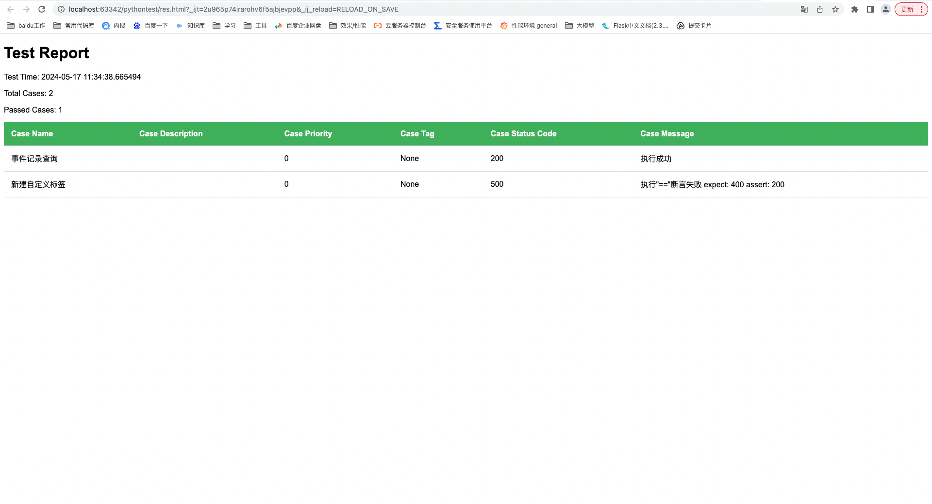View site information icon beside localhost URL
Viewport: 932px width, 504px height.
click(61, 9)
